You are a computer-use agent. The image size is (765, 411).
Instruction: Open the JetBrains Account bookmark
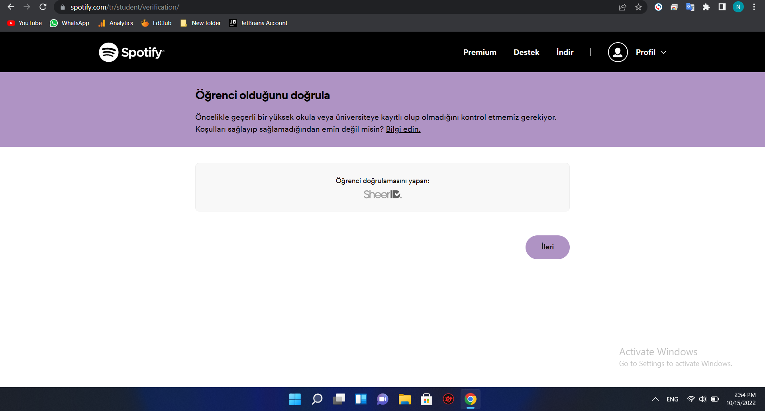click(258, 23)
